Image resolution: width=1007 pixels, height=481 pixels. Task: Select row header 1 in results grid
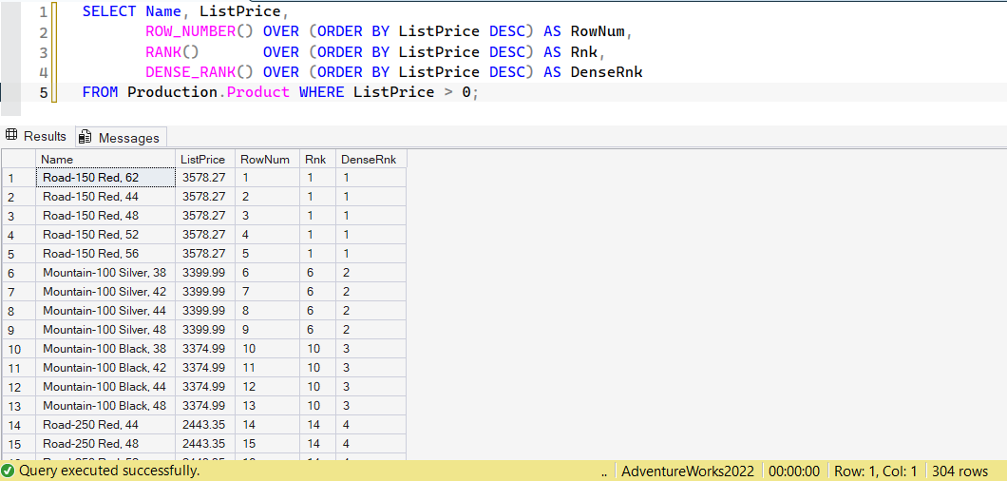point(18,178)
